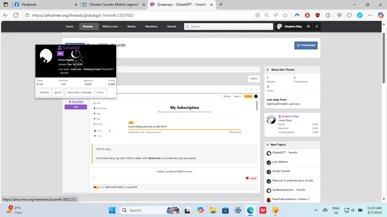Viewport: 387px width, 217px height.
Task: Open forum inbox envelope icon
Action: point(308,27)
